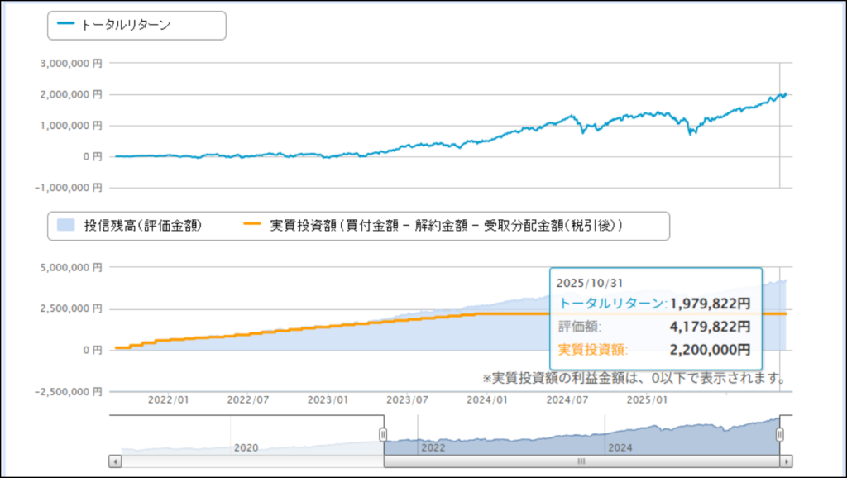Click the 1,979,822円 total return tooltip value
The image size is (847, 478).
[709, 304]
